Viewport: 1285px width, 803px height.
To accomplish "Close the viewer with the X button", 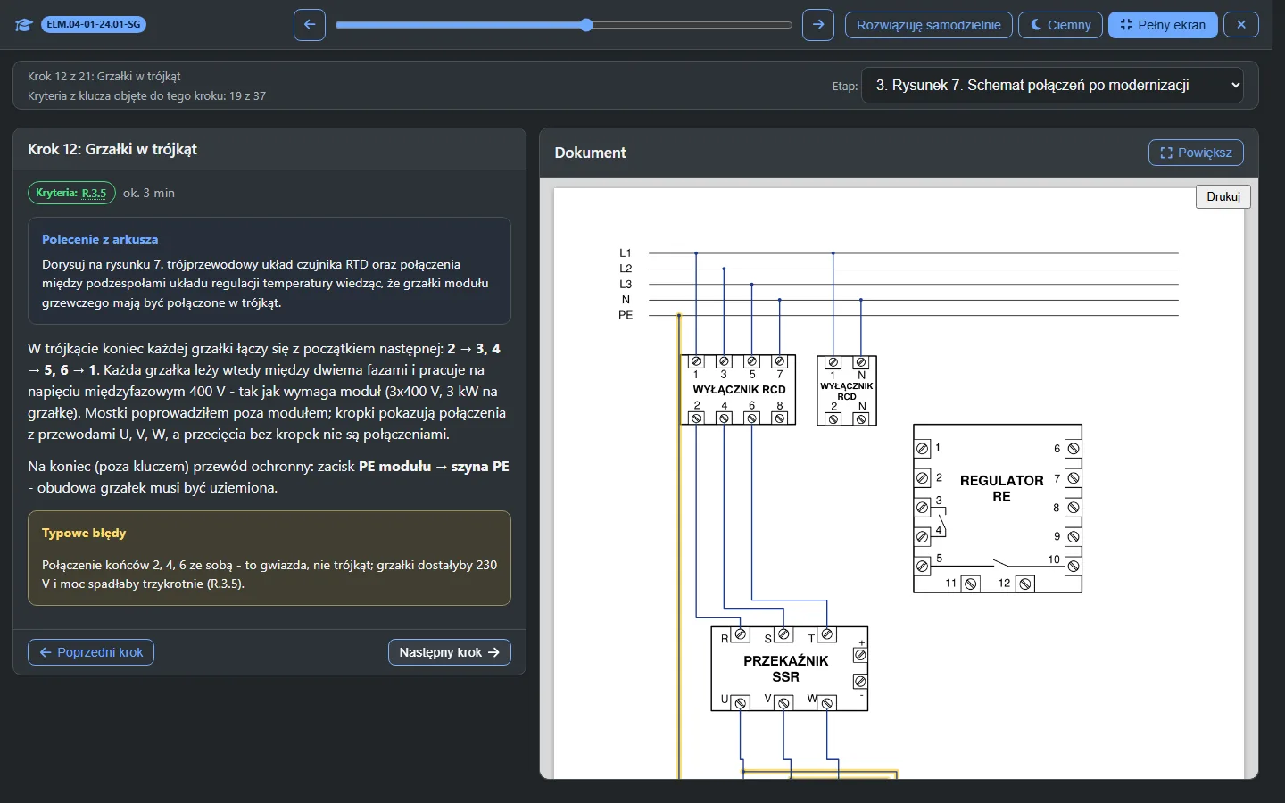I will pos(1241,25).
